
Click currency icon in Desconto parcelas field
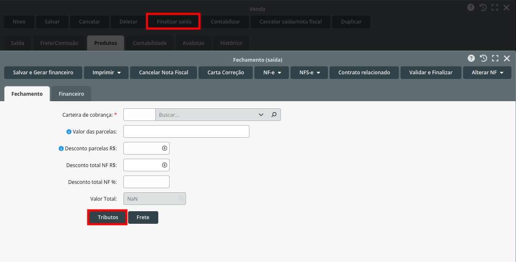click(165, 148)
